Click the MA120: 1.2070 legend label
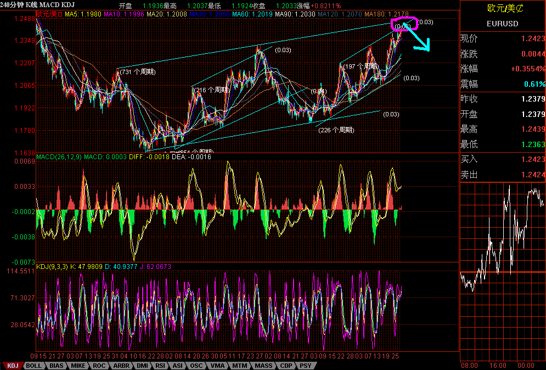Screen dimensions: 546x370 pos(340,14)
